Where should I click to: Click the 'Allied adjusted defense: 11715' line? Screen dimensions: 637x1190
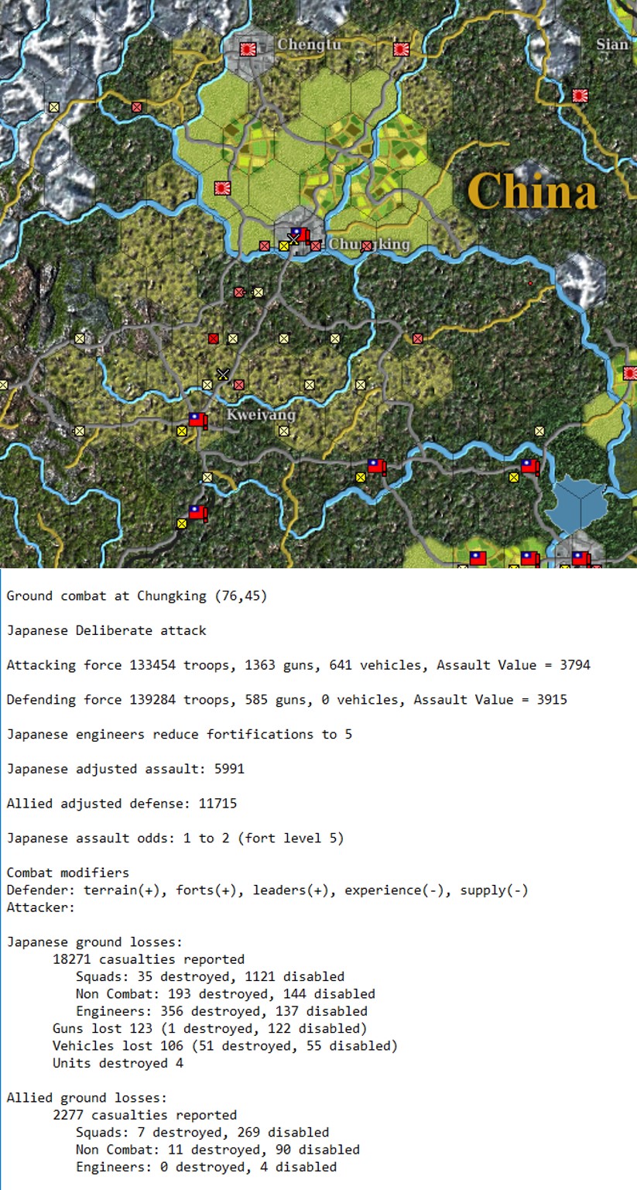click(x=122, y=804)
